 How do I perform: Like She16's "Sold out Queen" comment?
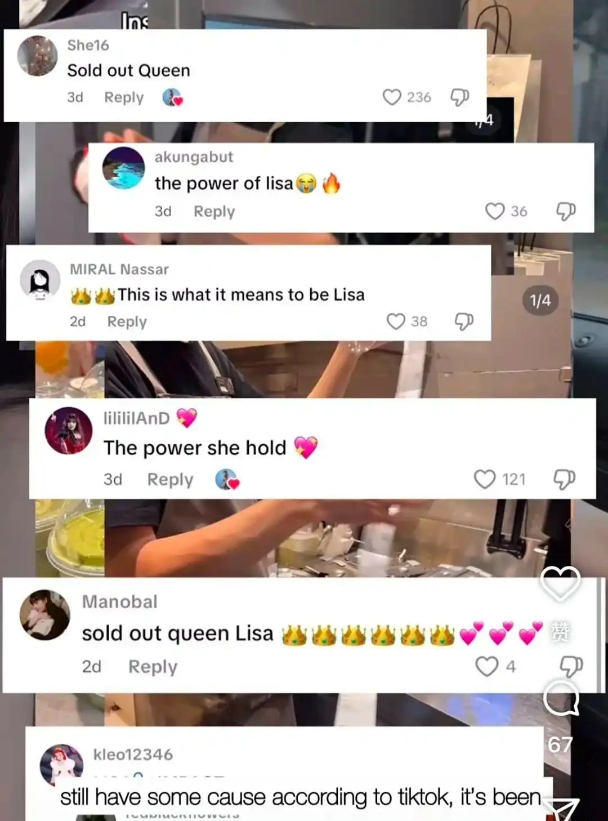392,97
